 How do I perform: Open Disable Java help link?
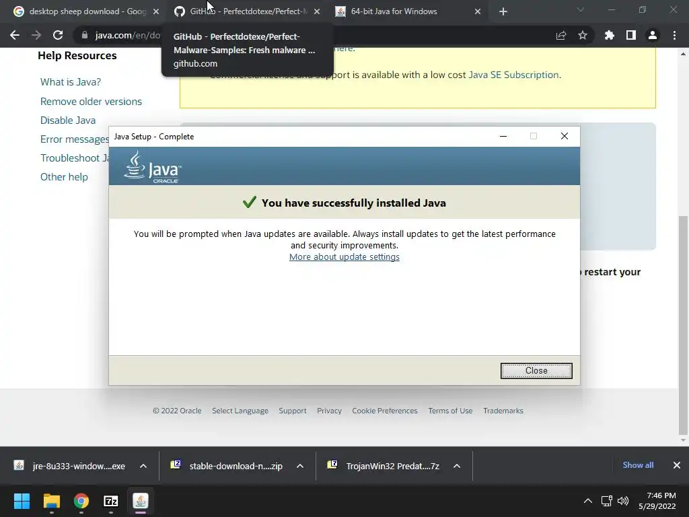coord(68,120)
